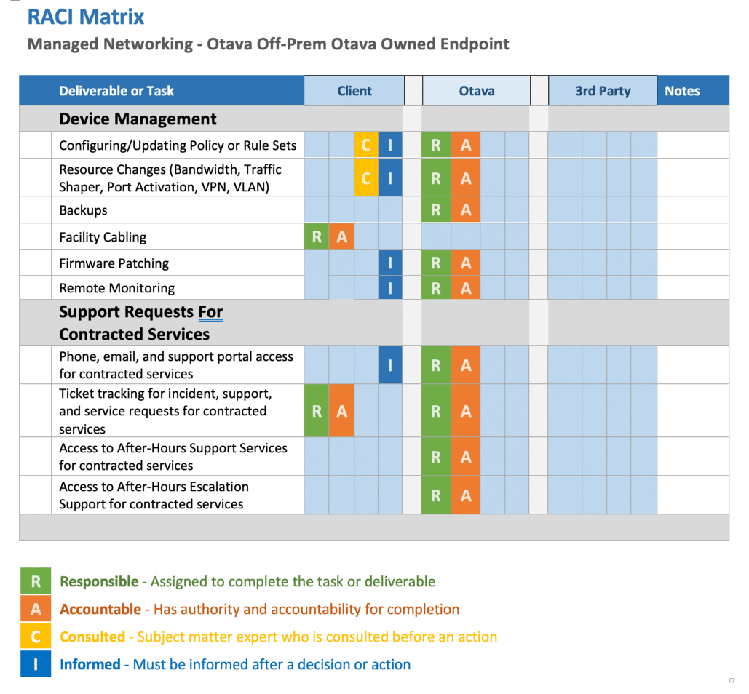This screenshot has width=749, height=694.
Task: Click Otava orange A cell in Configuring/Updating Policy row
Action: [465, 145]
